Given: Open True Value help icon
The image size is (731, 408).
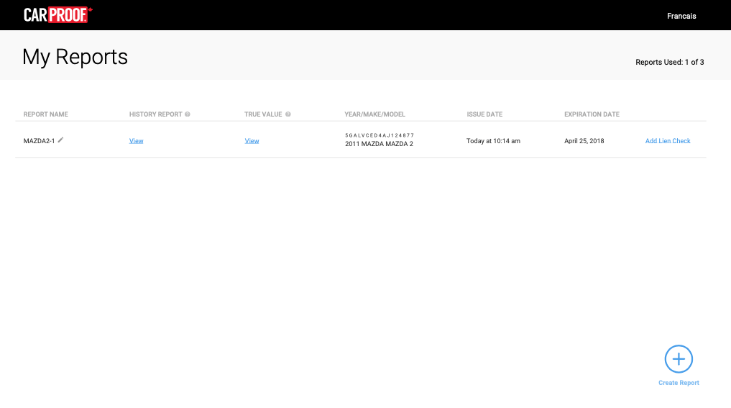Looking at the screenshot, I should coord(288,114).
